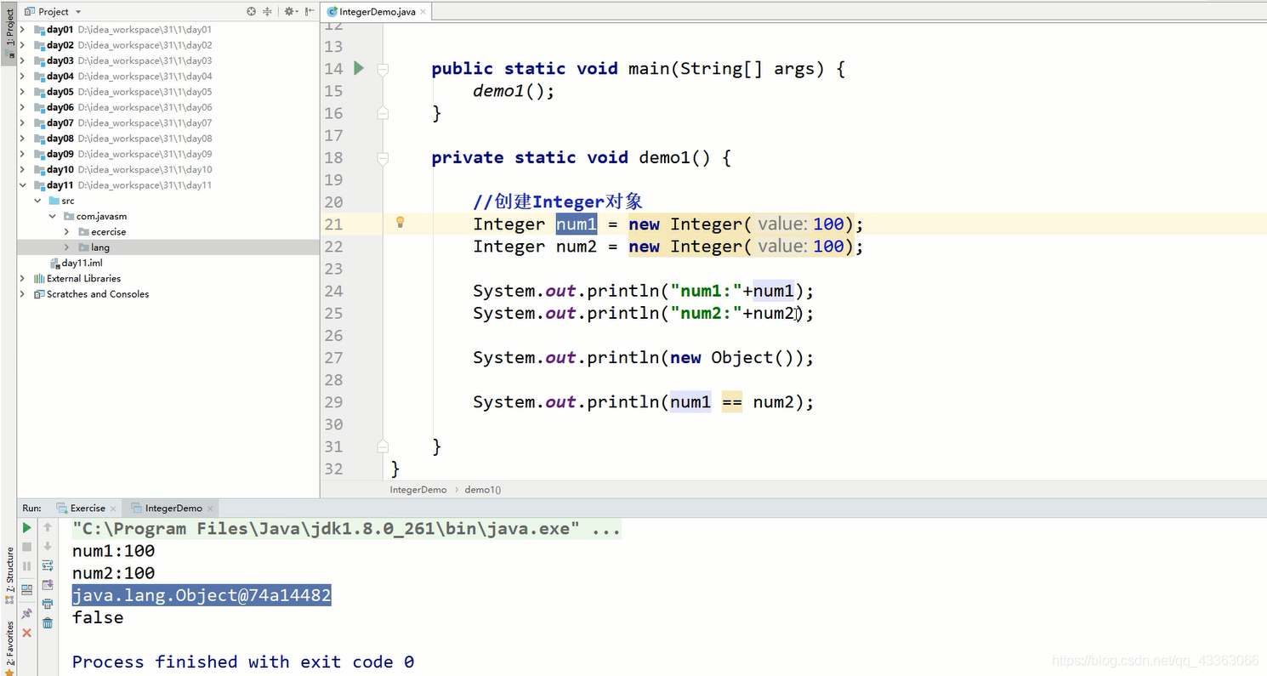Click the fold end marker on line 16
The width and height of the screenshot is (1267, 676).
pyautogui.click(x=383, y=113)
